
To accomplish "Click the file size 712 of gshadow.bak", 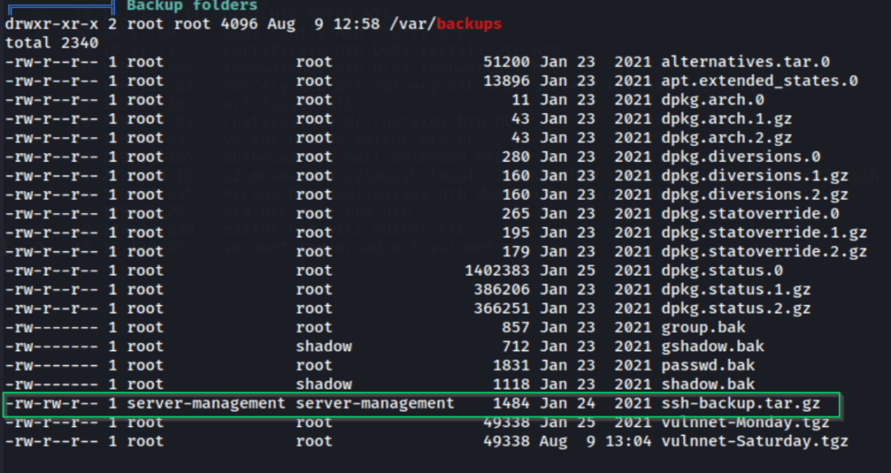I will point(516,346).
